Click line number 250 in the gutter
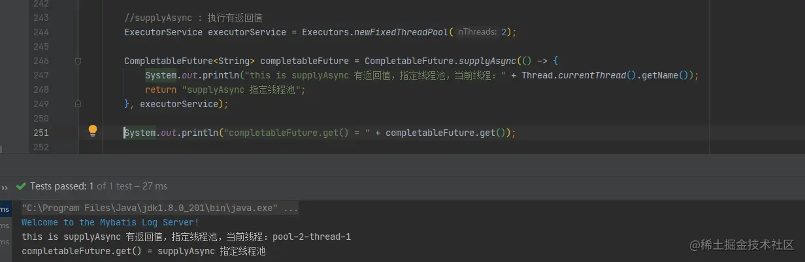This screenshot has width=805, height=262. (41, 118)
